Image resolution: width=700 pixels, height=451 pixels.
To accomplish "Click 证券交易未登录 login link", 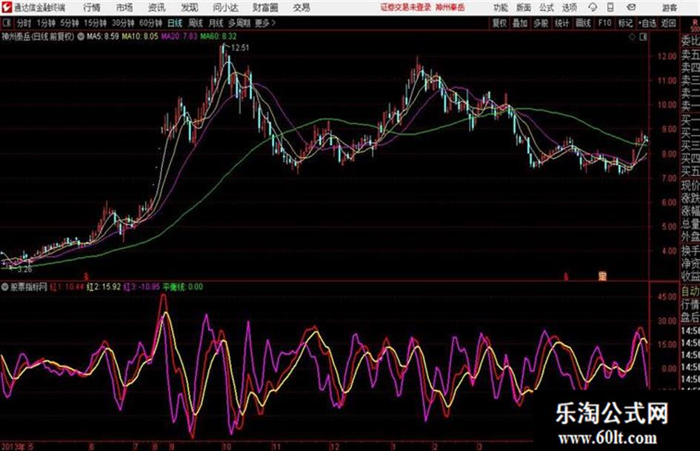I will pyautogui.click(x=405, y=7).
